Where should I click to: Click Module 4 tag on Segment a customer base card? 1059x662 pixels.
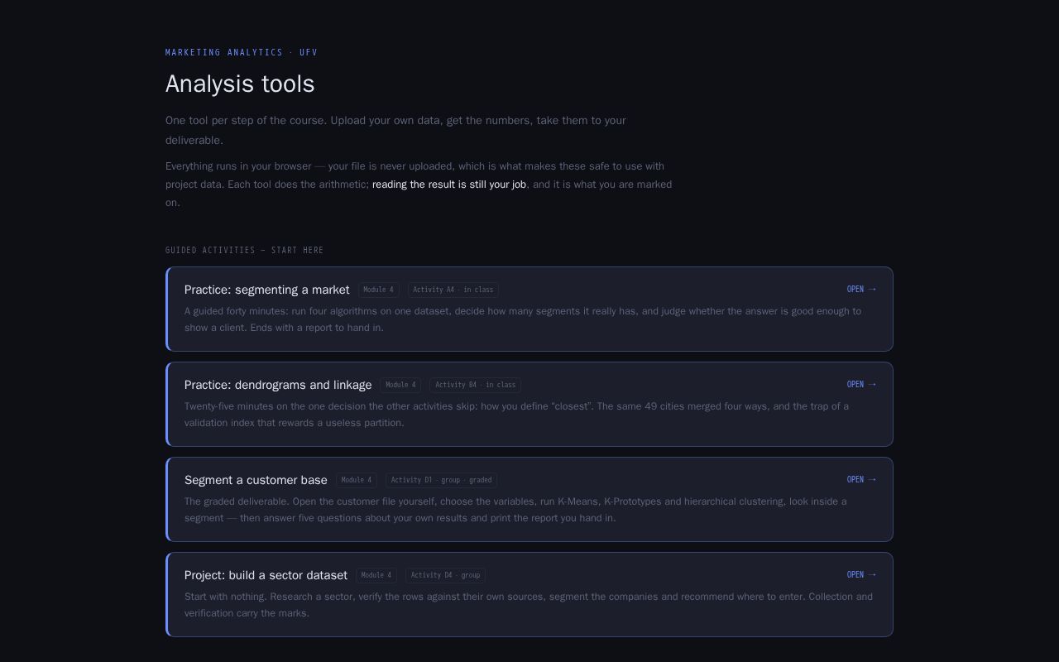pyautogui.click(x=357, y=480)
